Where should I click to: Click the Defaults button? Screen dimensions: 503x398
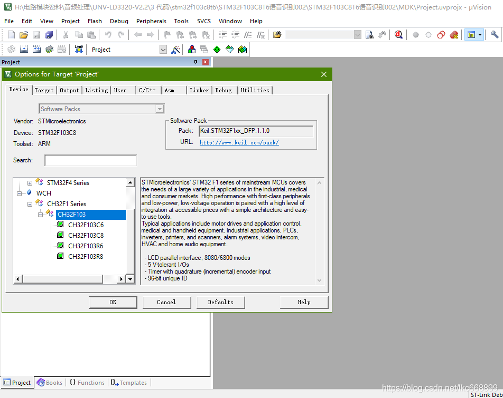pos(221,303)
